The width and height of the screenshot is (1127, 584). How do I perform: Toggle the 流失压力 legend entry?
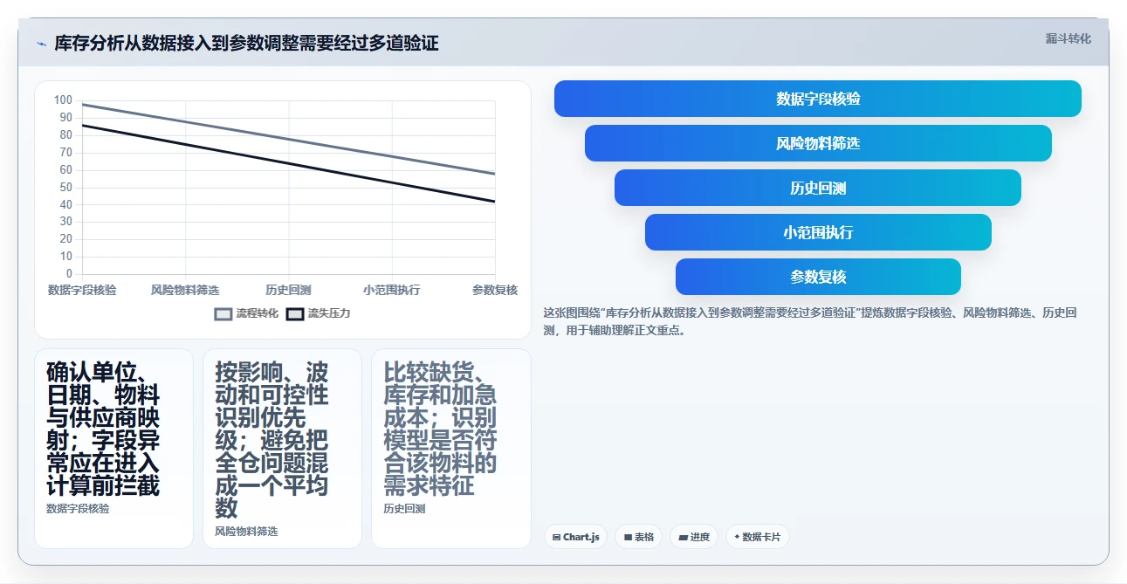tap(319, 313)
